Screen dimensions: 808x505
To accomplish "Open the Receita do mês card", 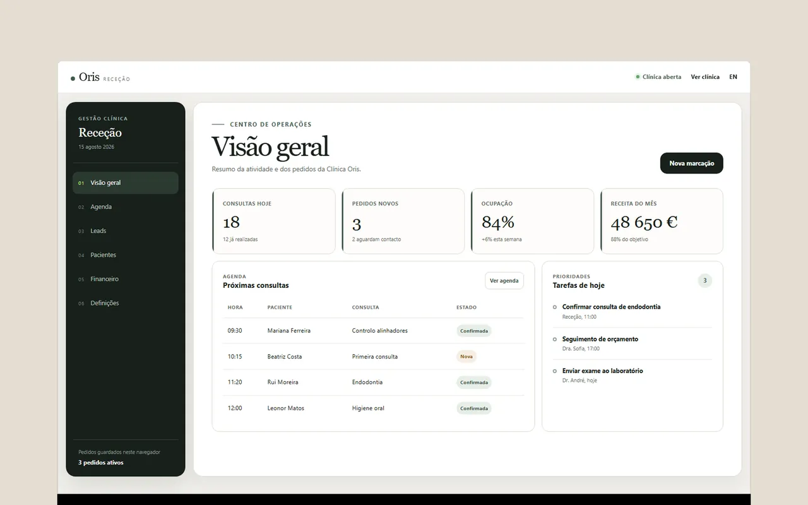I will point(662,221).
